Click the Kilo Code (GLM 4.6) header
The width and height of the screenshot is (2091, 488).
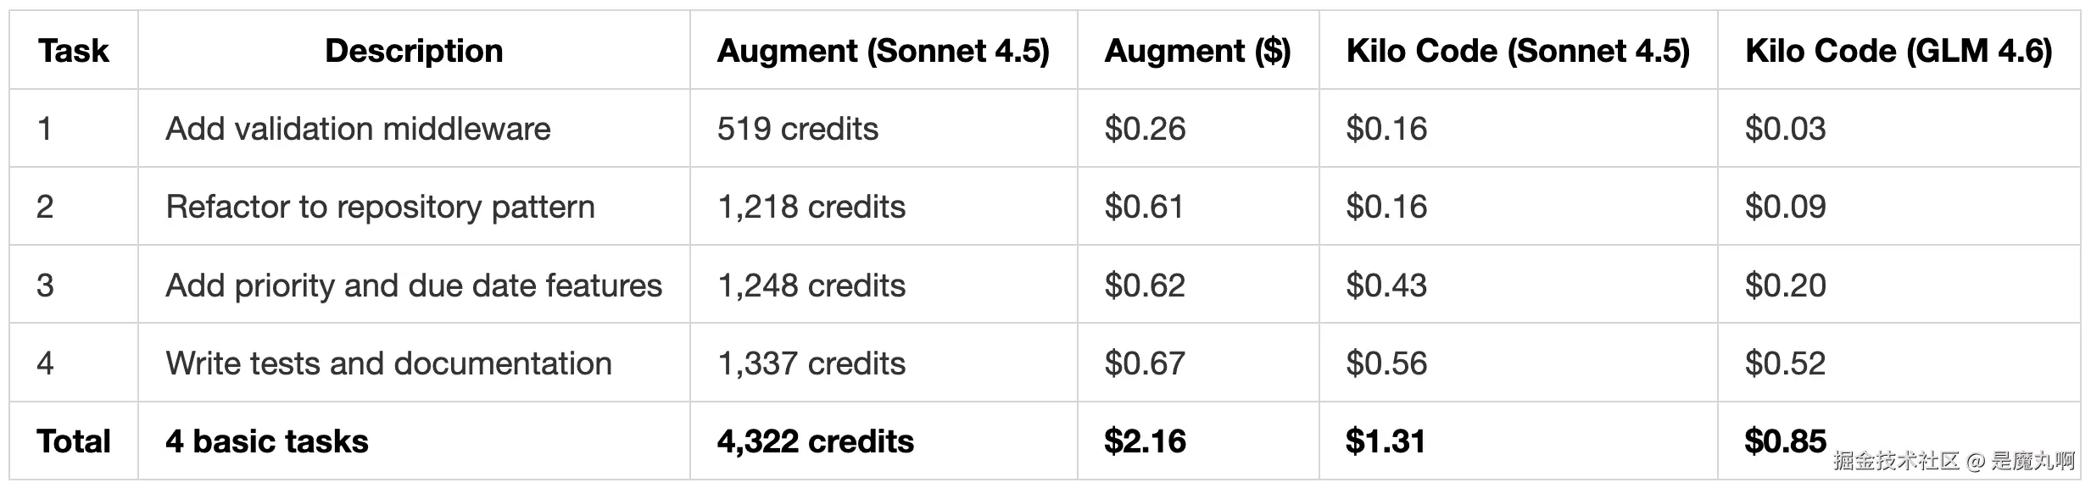tap(1899, 51)
